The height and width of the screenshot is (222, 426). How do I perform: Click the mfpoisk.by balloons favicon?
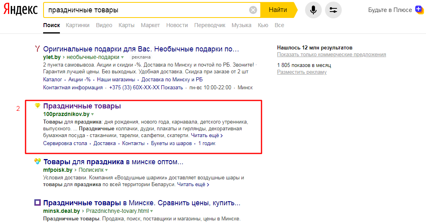(37, 161)
